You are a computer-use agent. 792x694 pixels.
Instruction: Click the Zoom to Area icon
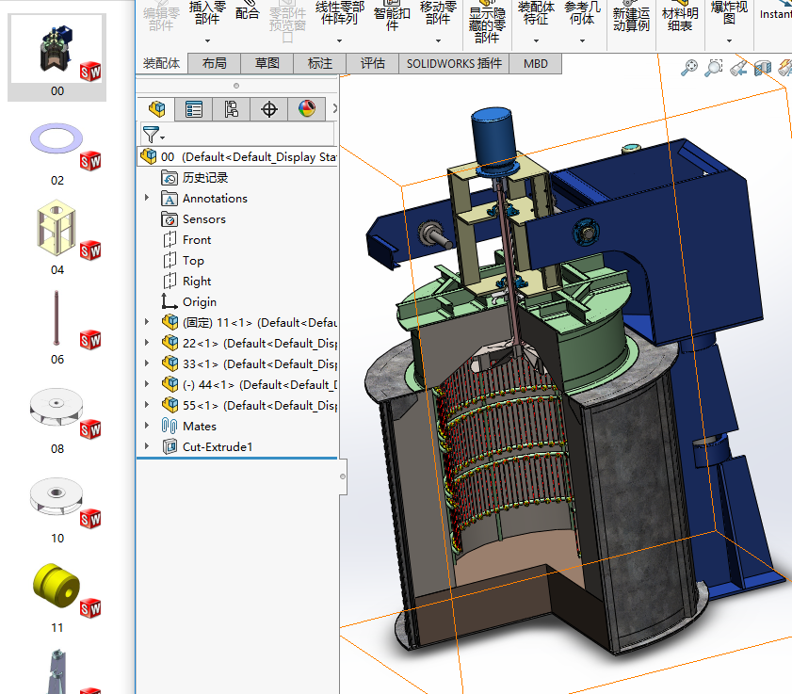(x=714, y=67)
